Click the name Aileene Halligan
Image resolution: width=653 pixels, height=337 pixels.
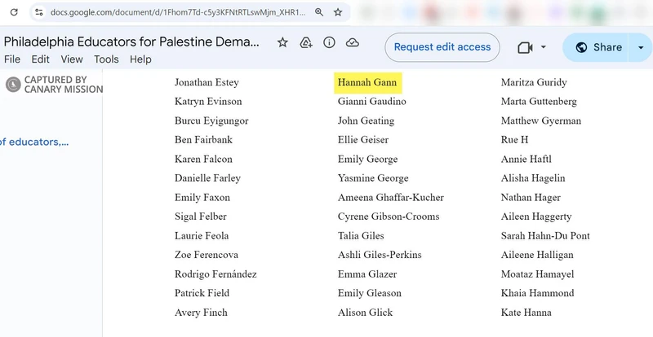point(537,255)
